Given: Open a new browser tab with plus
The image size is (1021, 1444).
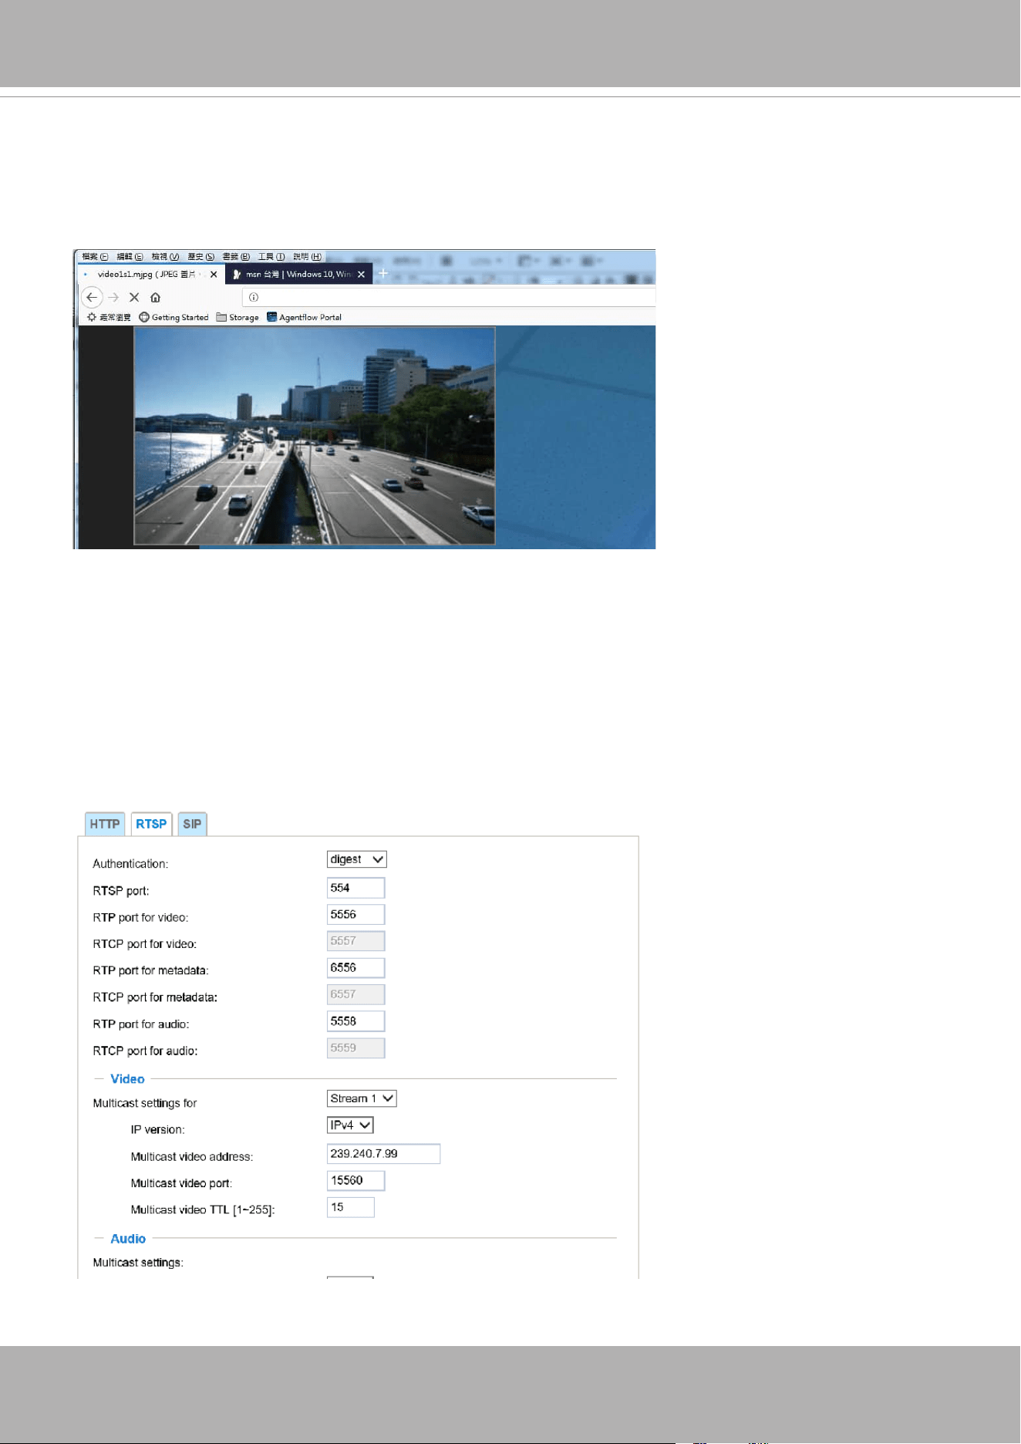Looking at the screenshot, I should 383,273.
